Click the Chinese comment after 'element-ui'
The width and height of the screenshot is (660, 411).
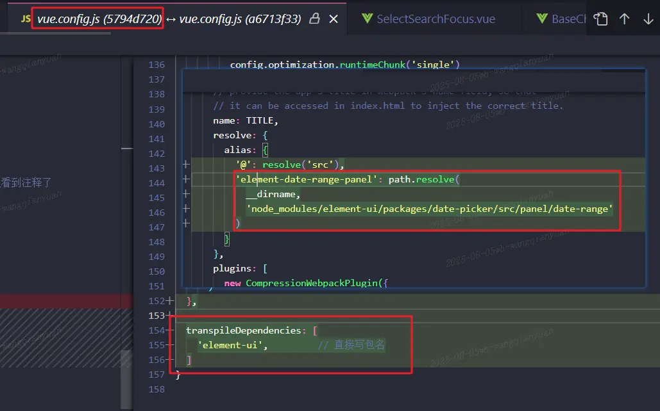pyautogui.click(x=351, y=345)
